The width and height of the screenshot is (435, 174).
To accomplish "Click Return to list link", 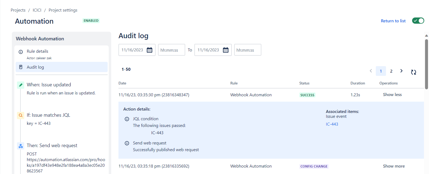I will point(393,21).
